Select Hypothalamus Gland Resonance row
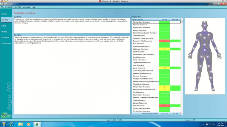The image size is (227, 127). point(156,54)
